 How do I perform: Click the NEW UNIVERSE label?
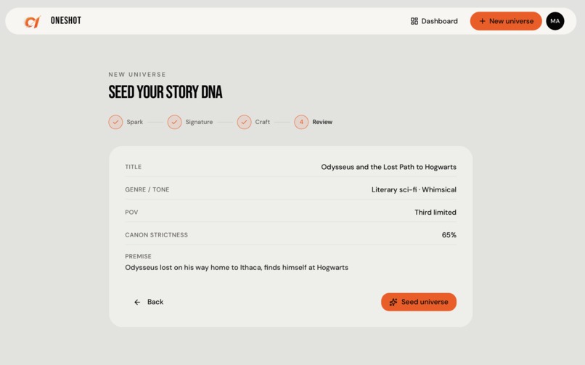(137, 75)
